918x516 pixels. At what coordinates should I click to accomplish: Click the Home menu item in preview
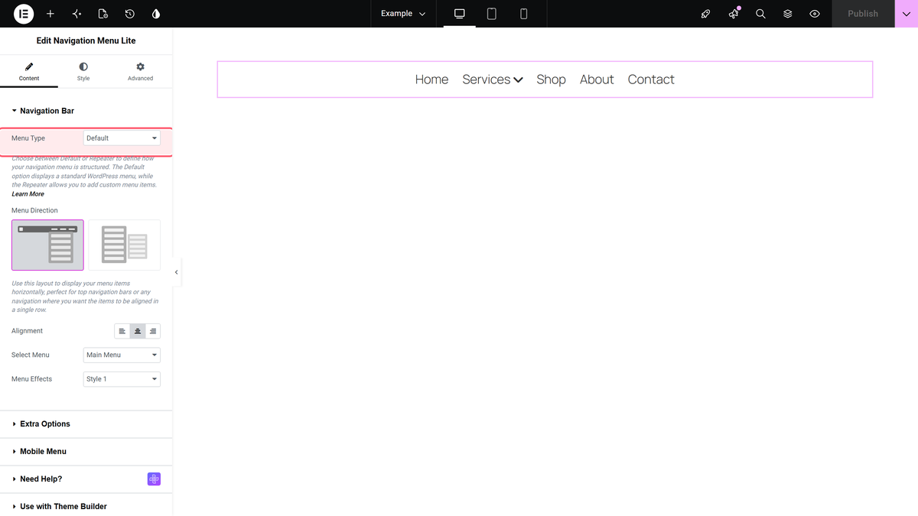[x=431, y=80]
